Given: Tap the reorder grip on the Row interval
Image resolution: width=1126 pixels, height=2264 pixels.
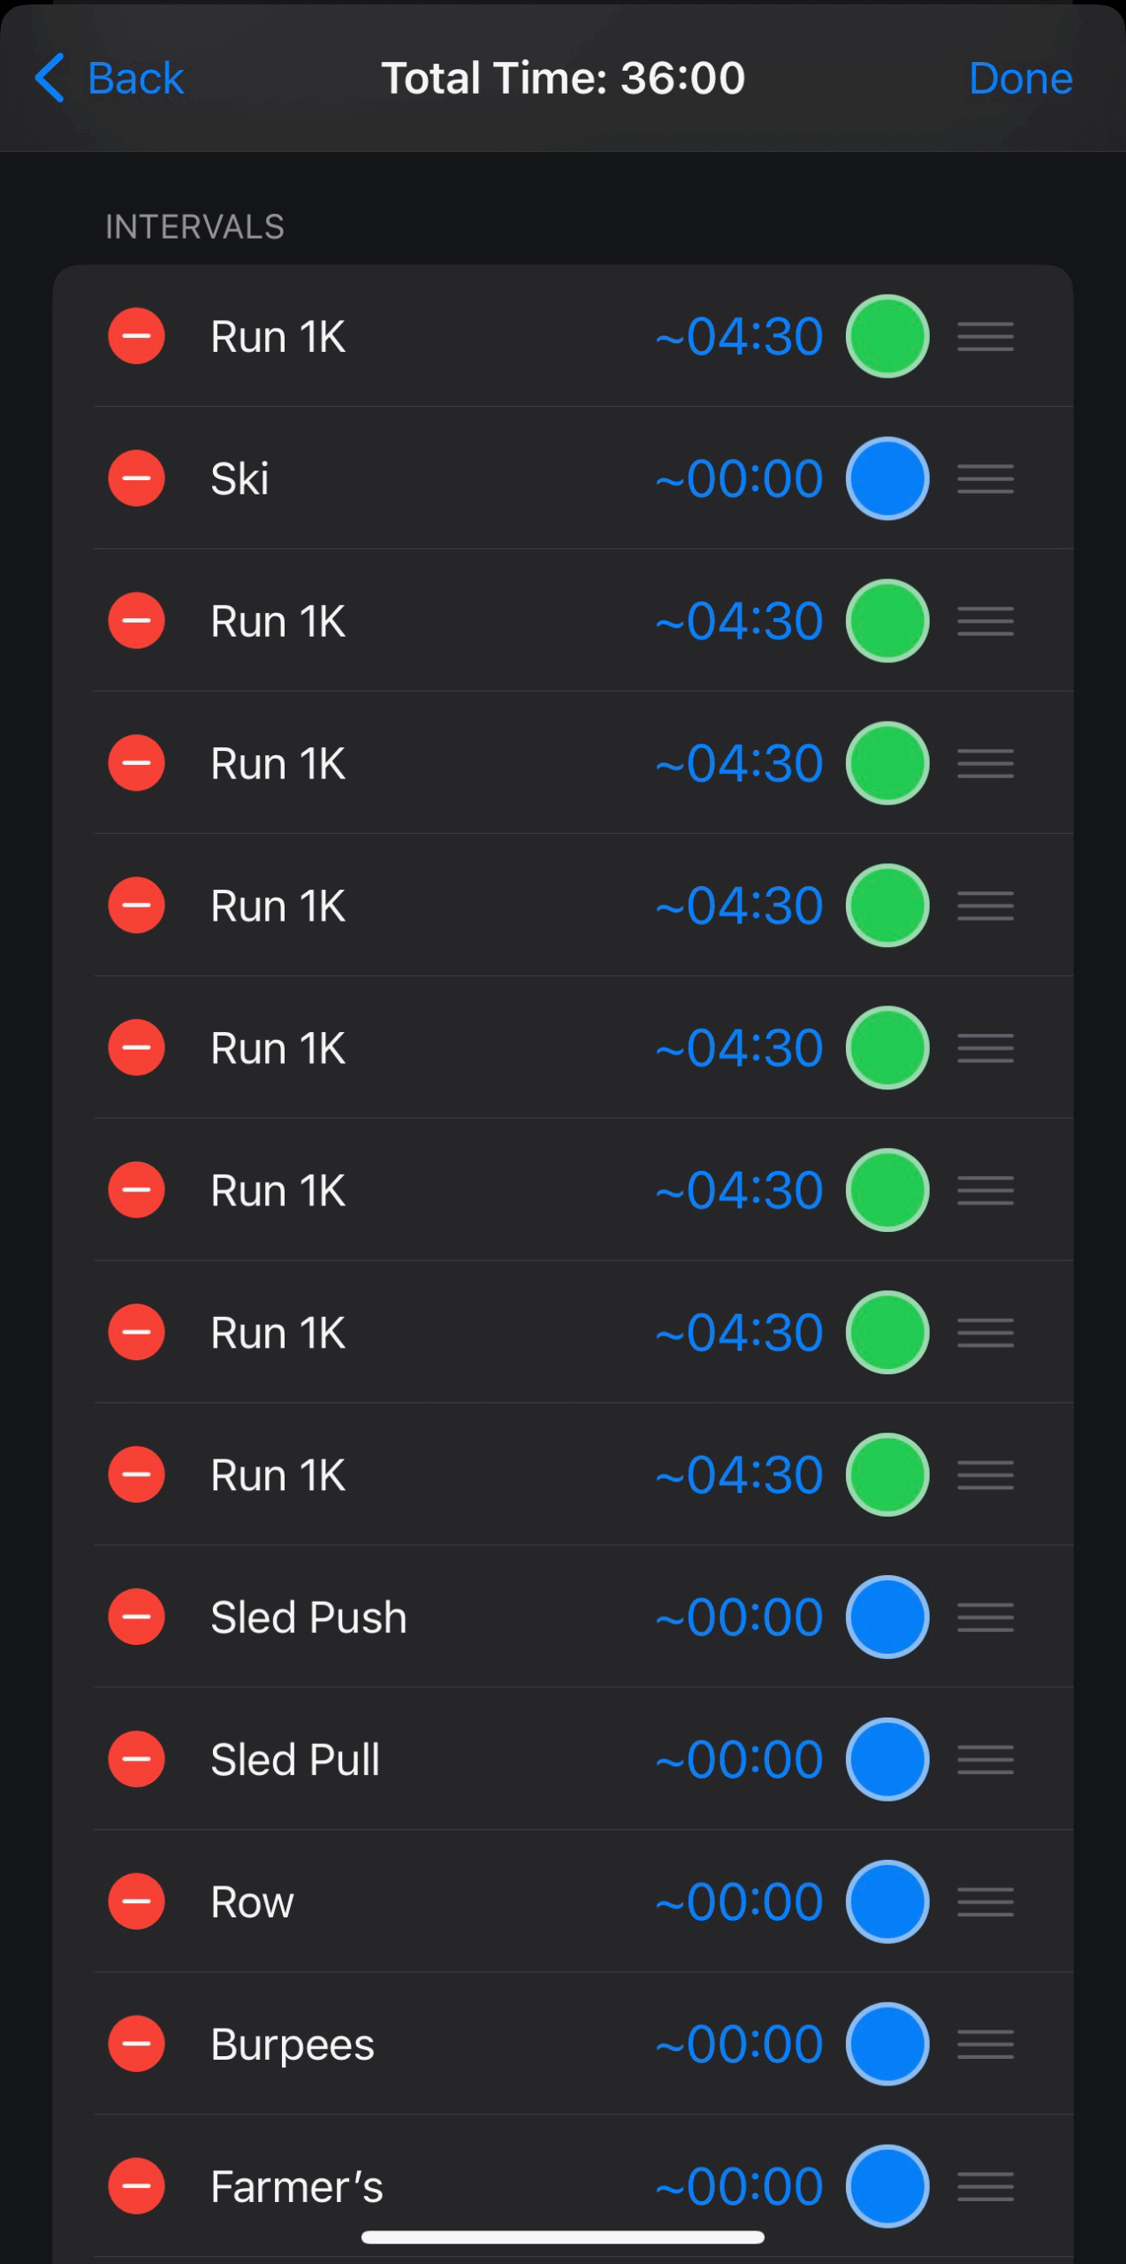Looking at the screenshot, I should pyautogui.click(x=985, y=1901).
